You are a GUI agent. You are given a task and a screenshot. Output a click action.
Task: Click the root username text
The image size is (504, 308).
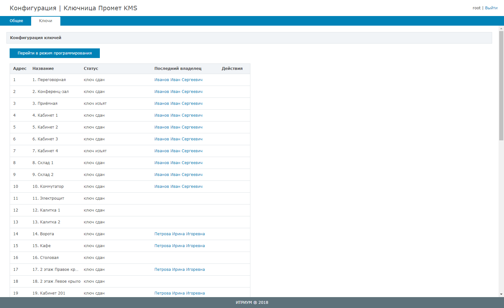coord(476,8)
